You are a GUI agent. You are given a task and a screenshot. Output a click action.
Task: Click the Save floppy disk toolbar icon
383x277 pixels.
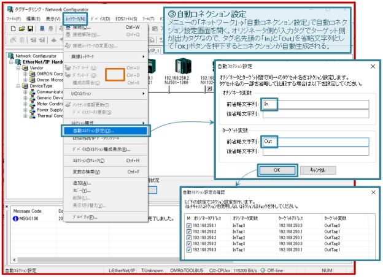30,29
